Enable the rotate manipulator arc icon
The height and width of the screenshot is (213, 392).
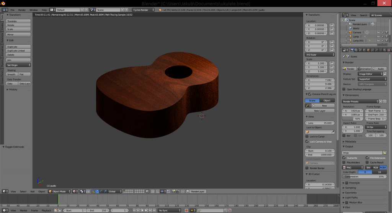[x=101, y=192]
